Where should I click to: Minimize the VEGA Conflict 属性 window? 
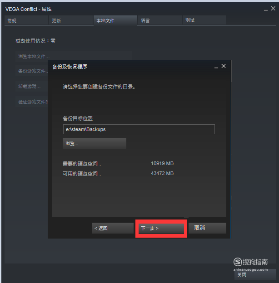(x=266, y=9)
